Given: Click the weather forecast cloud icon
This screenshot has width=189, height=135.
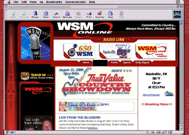Looking at the screenshot, I should [169, 94].
